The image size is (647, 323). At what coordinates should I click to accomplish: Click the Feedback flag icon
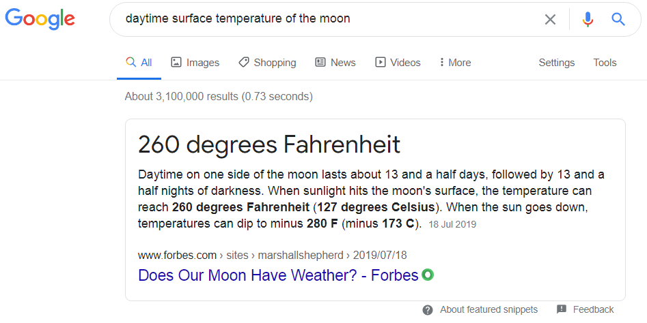562,309
